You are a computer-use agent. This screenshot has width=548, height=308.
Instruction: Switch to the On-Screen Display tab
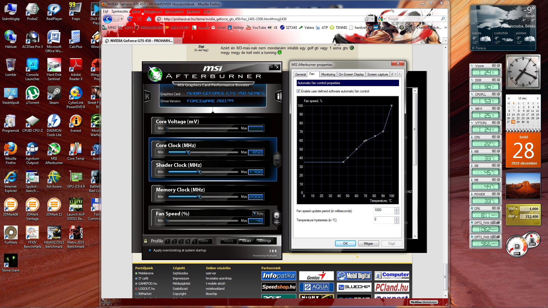click(351, 74)
